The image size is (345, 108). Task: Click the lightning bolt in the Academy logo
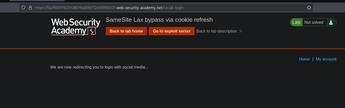coord(92,31)
